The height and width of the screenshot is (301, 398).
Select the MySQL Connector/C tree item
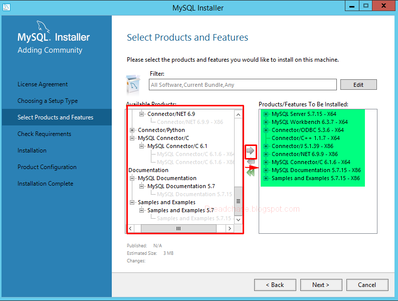[x=163, y=138]
